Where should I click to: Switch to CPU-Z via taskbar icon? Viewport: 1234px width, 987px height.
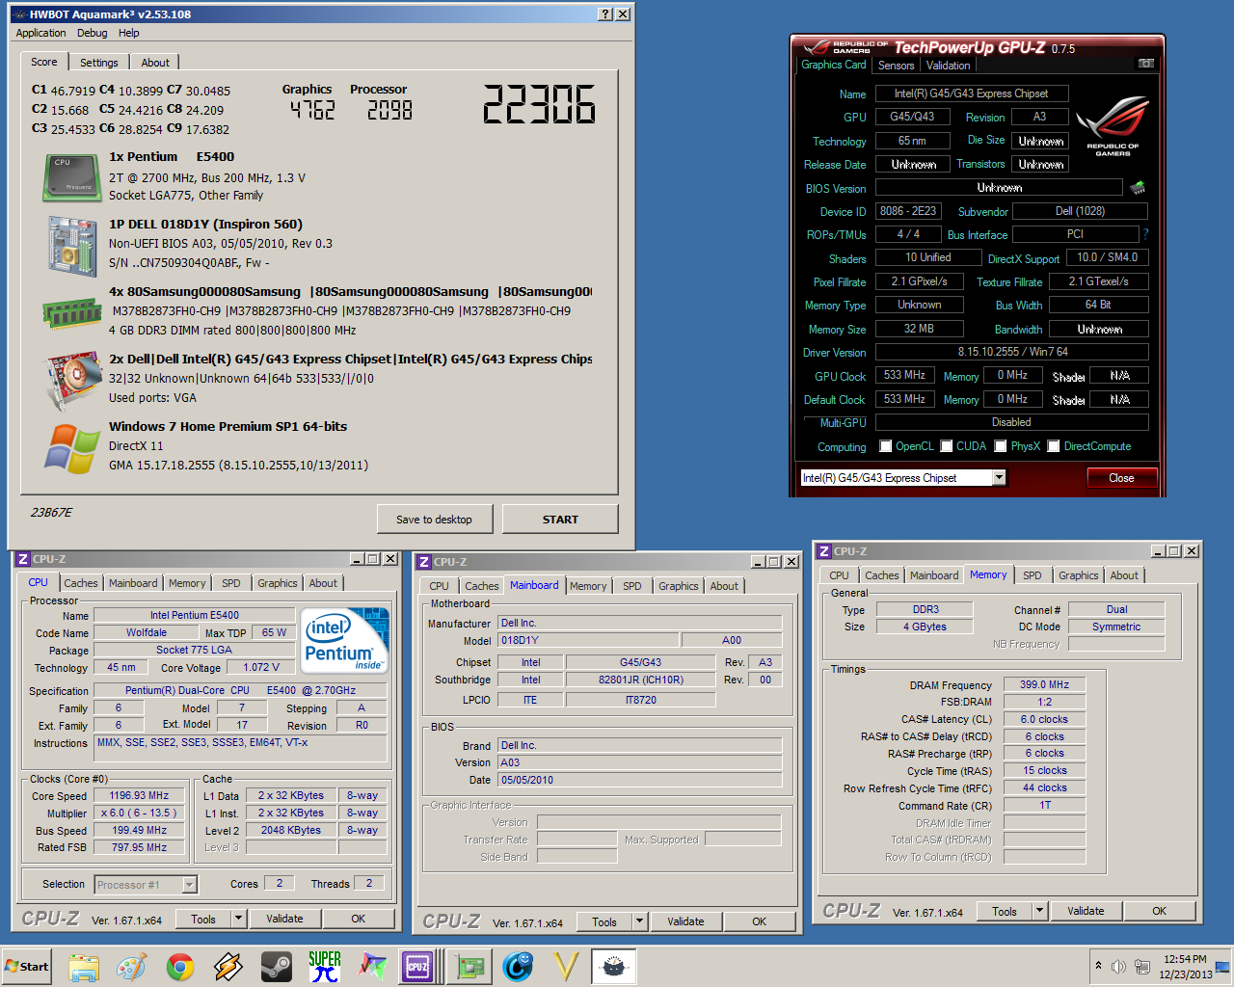tap(418, 967)
